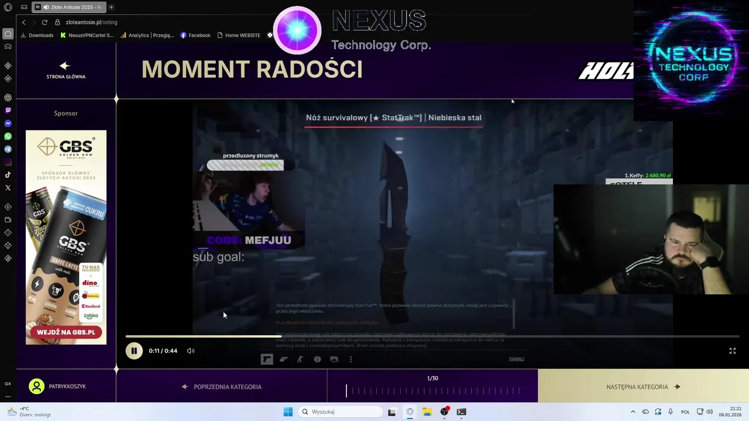Select the Złote Antosie 2025 tab
This screenshot has height=421, width=749.
(69, 7)
